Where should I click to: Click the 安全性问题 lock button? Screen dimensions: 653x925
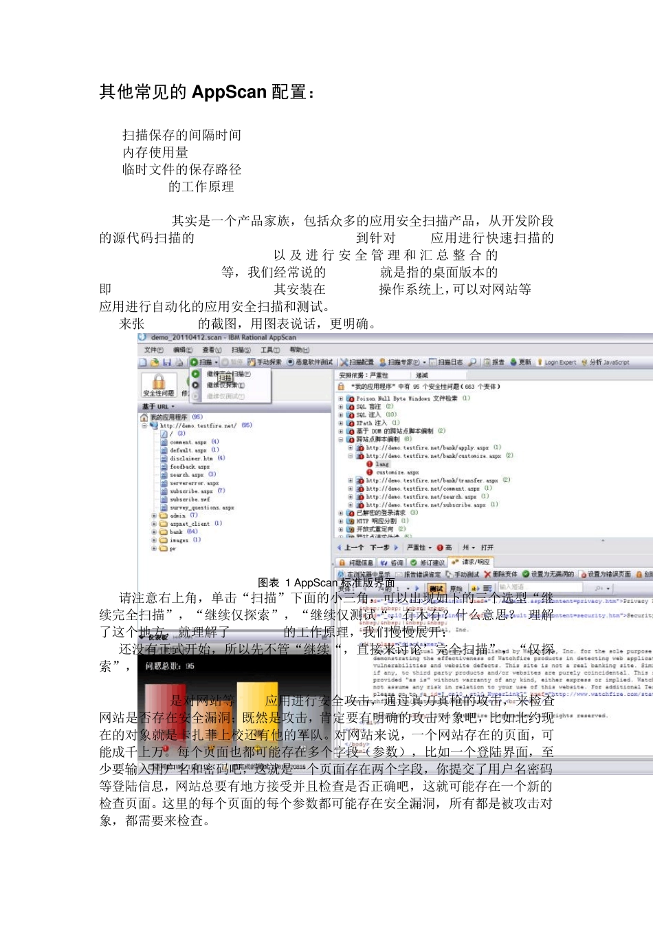pos(159,385)
